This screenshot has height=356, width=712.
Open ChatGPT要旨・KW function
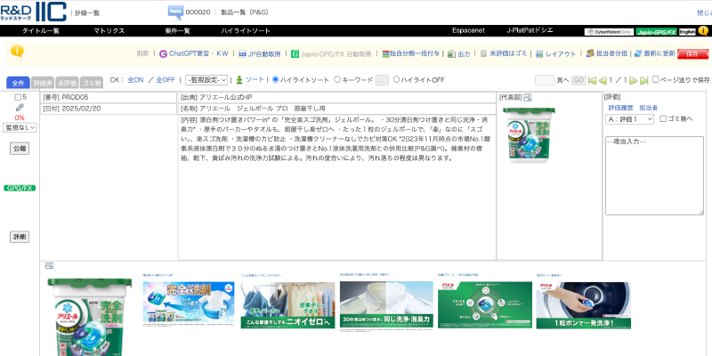194,53
